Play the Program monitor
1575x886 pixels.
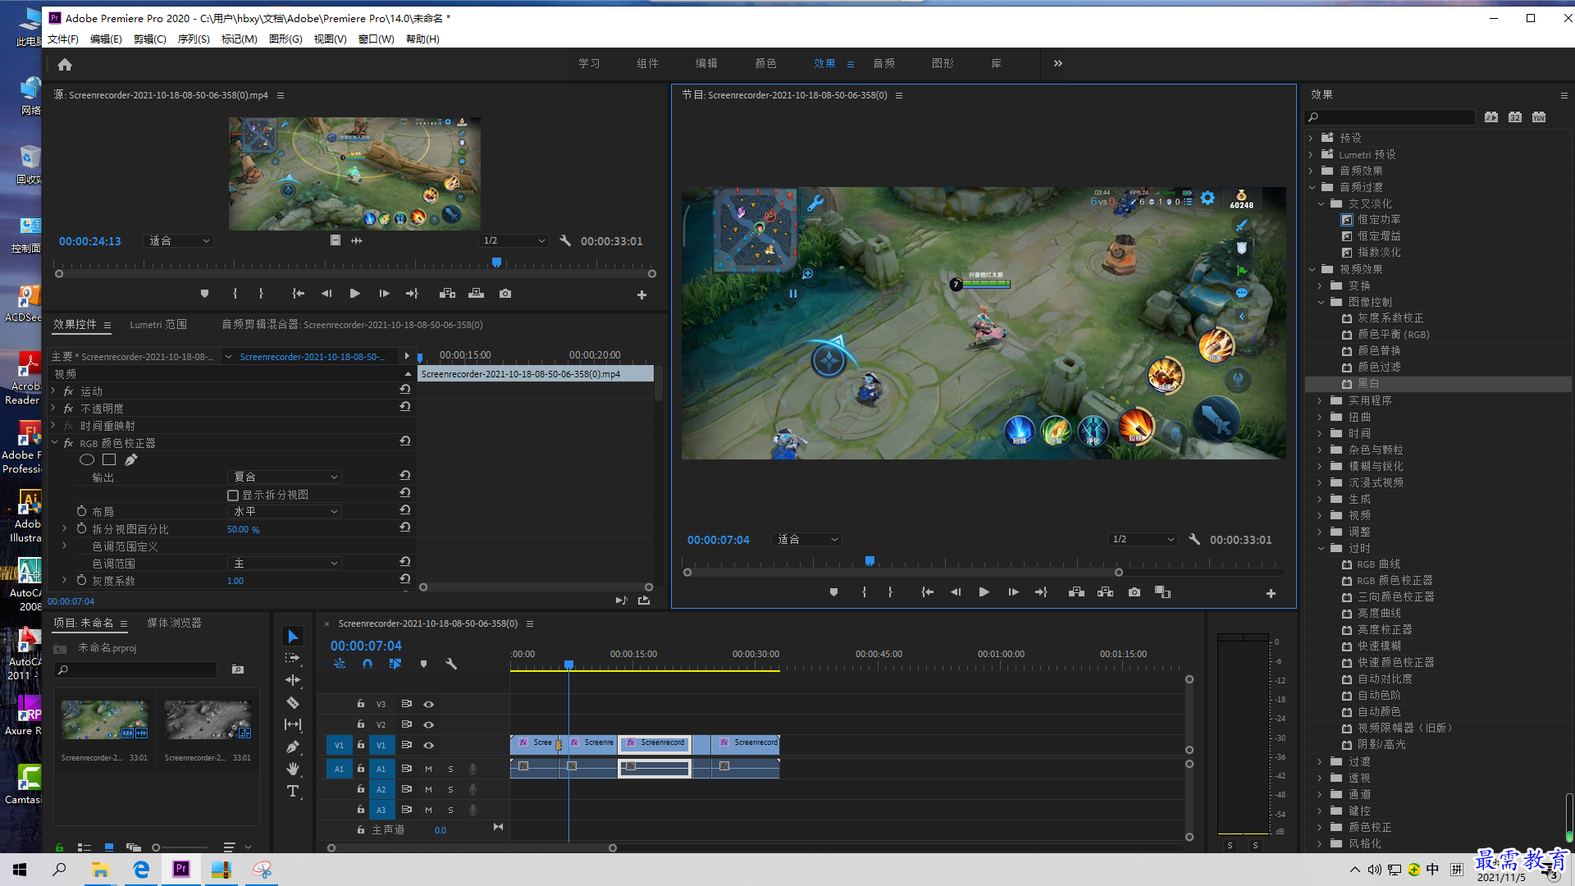click(x=984, y=592)
